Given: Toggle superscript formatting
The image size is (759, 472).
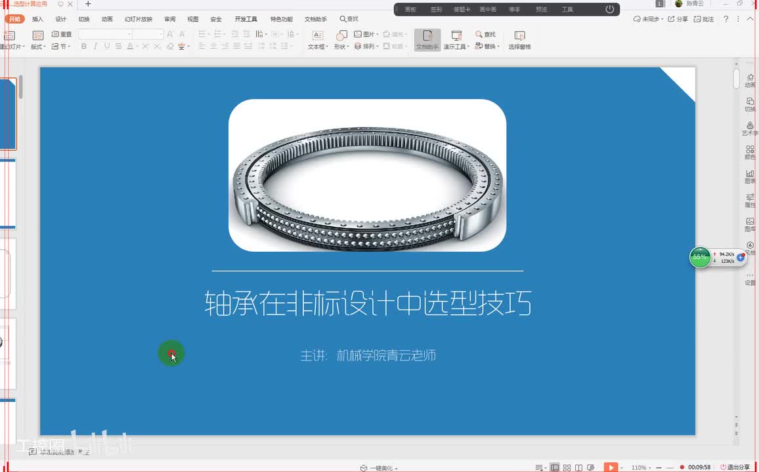Looking at the screenshot, I should (x=144, y=47).
